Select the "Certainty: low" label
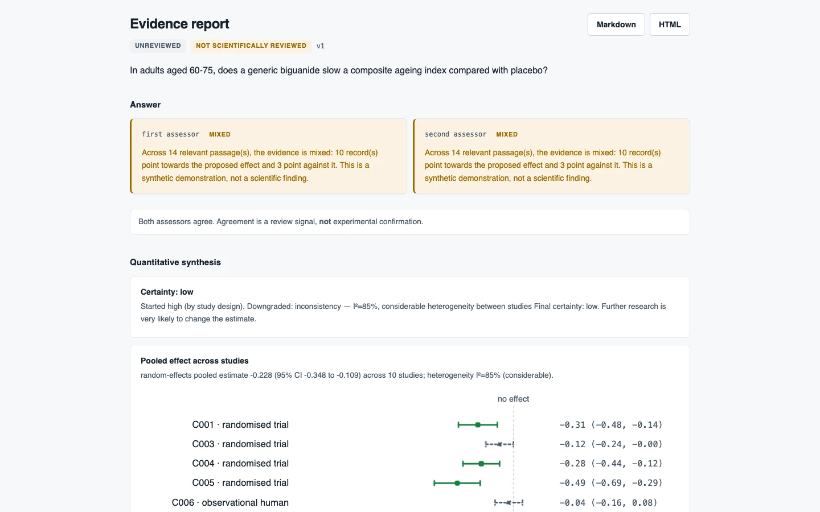The width and height of the screenshot is (820, 512). 167,292
